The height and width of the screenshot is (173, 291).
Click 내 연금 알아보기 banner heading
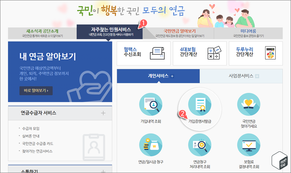(x=48, y=57)
